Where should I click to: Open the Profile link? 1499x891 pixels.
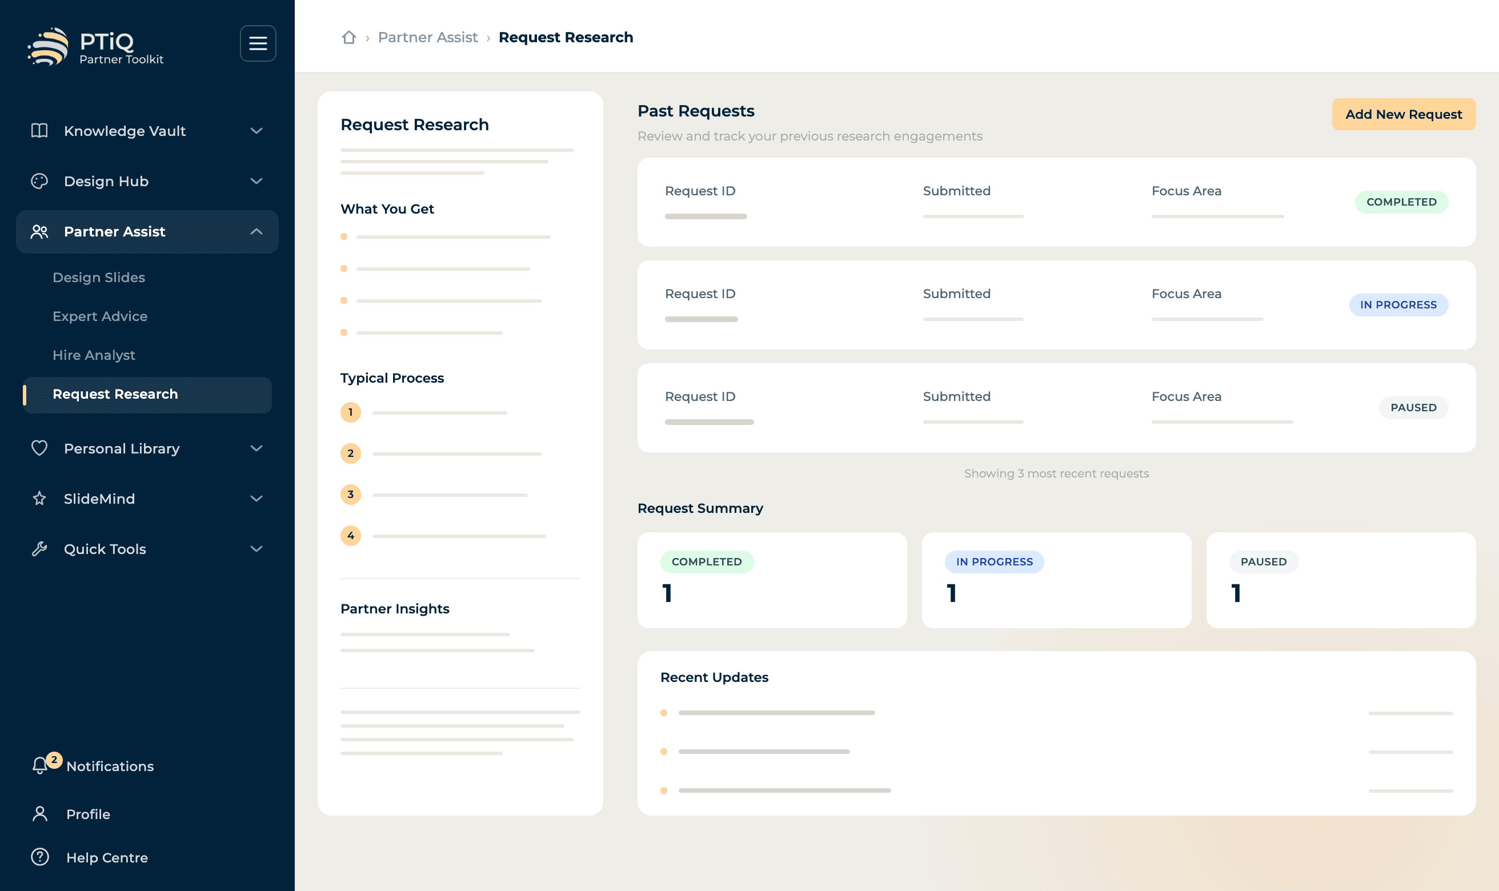[x=88, y=814]
